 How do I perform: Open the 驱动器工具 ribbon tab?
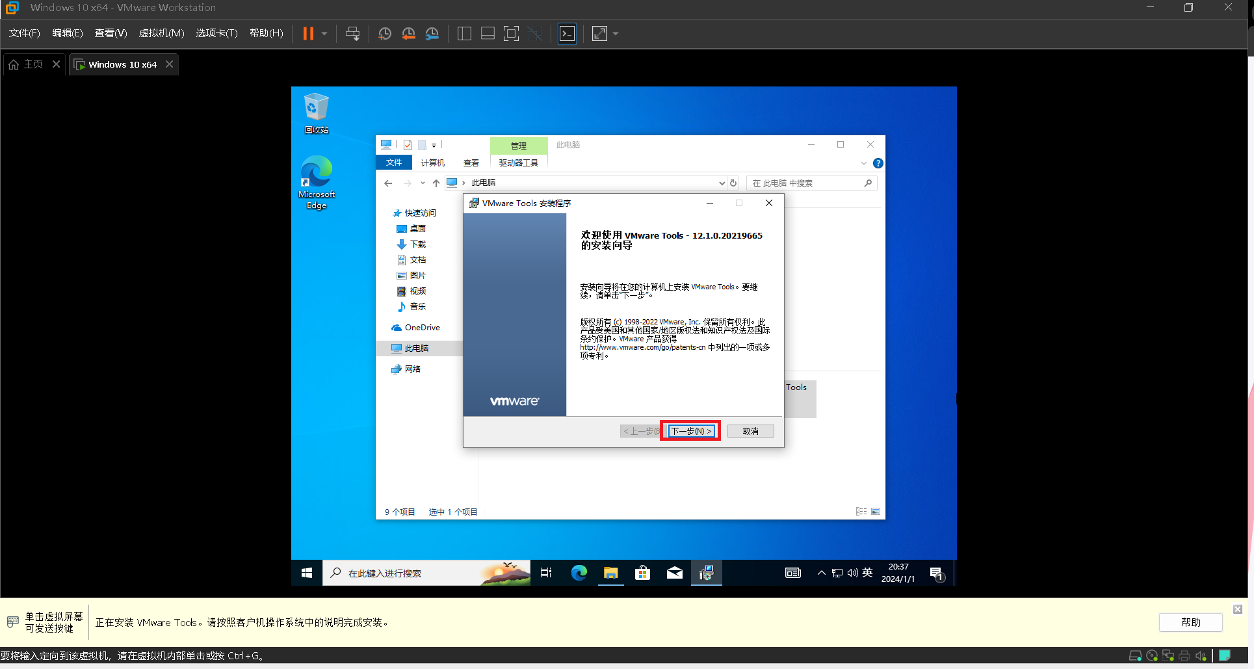[518, 163]
